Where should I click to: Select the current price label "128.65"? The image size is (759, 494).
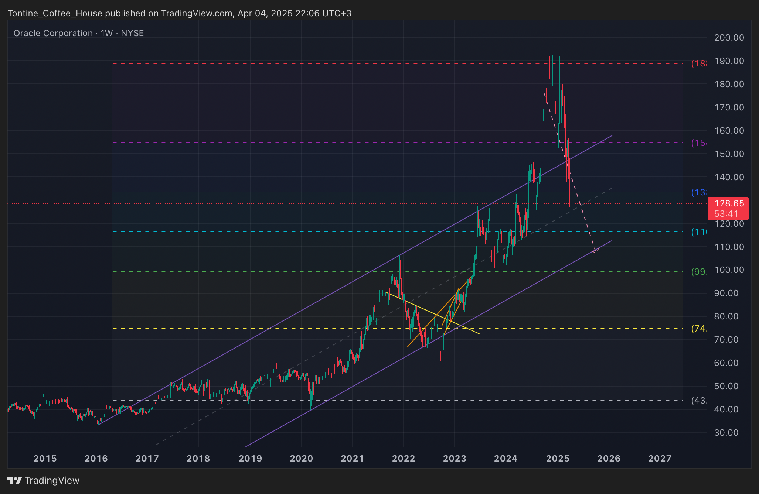click(729, 203)
